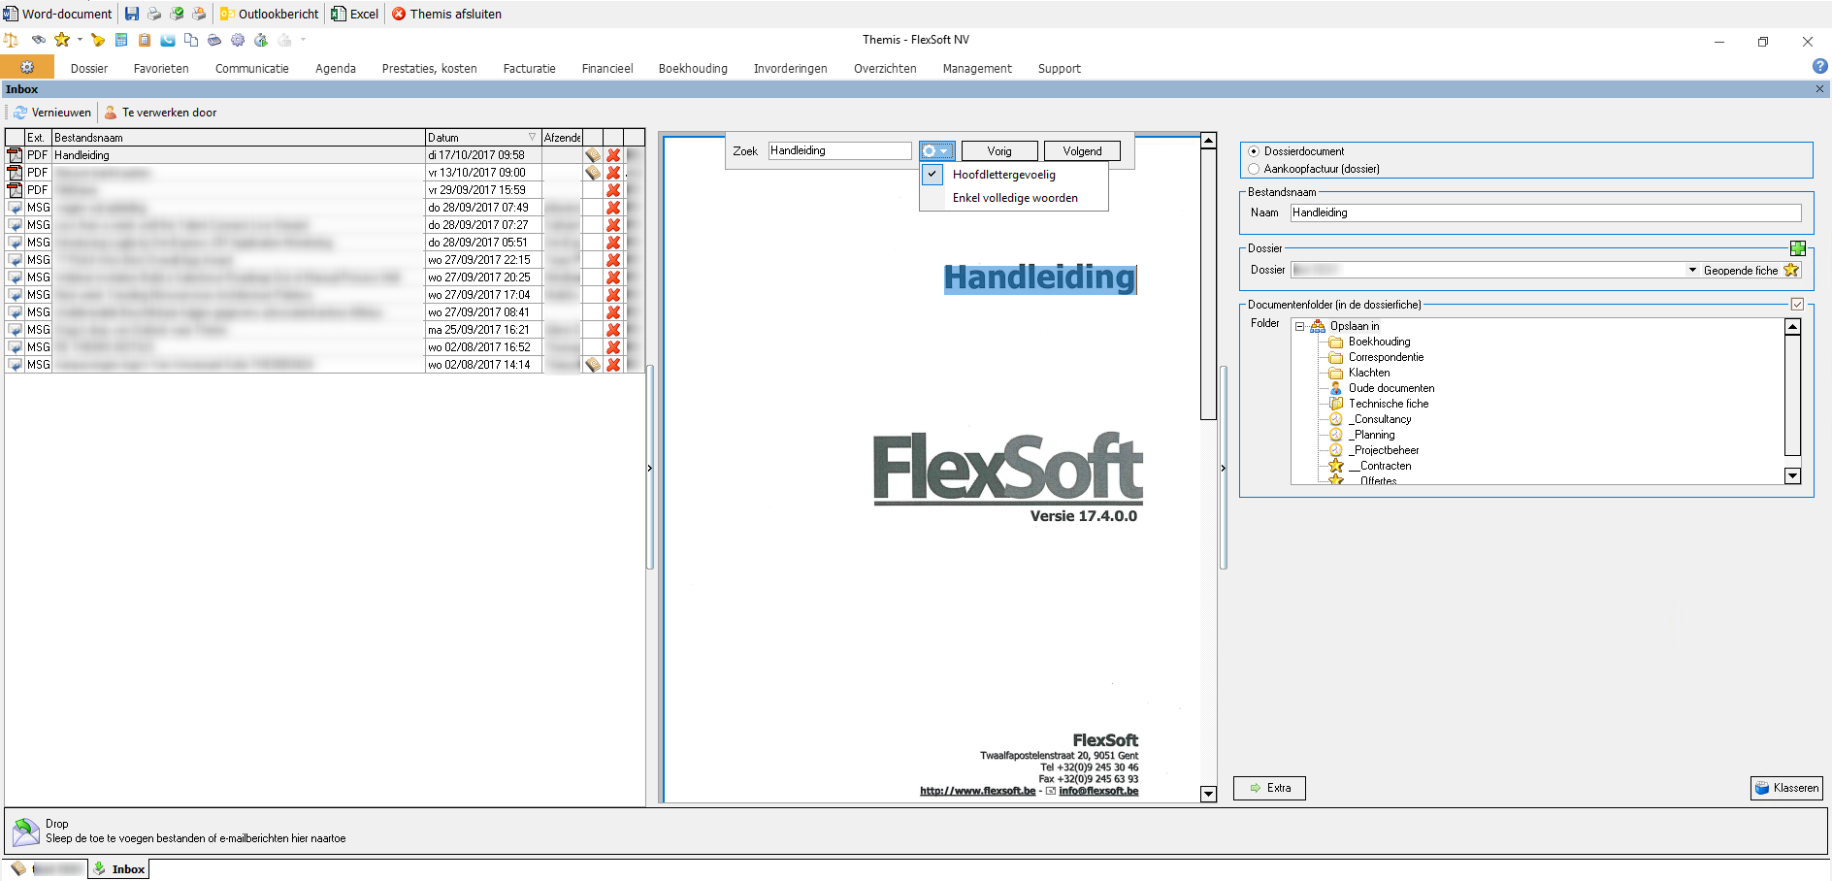Click printer icon next to save icon
The image size is (1832, 881).
[154, 14]
